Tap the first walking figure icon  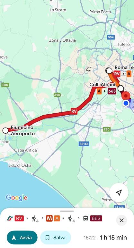(35, 219)
